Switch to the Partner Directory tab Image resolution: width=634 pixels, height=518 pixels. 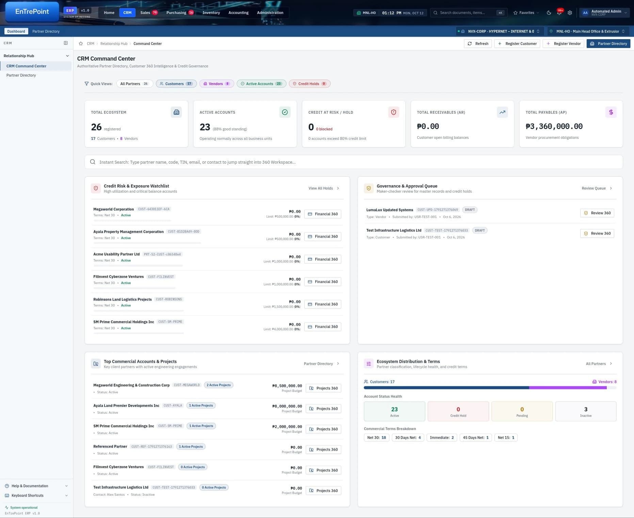pyautogui.click(x=46, y=31)
